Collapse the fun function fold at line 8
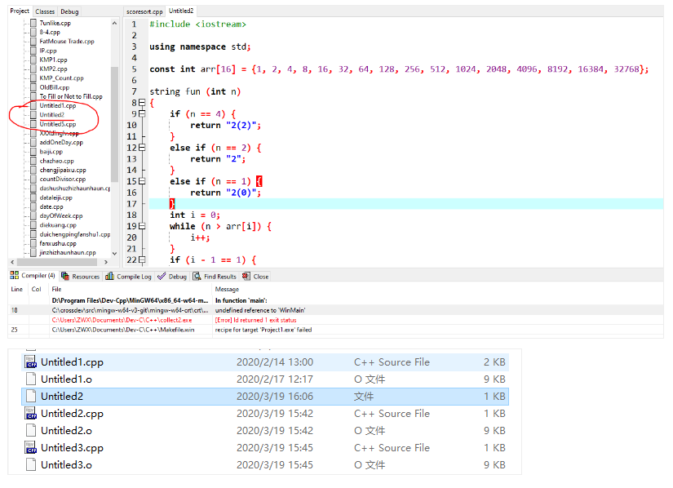673x488 pixels. click(142, 102)
